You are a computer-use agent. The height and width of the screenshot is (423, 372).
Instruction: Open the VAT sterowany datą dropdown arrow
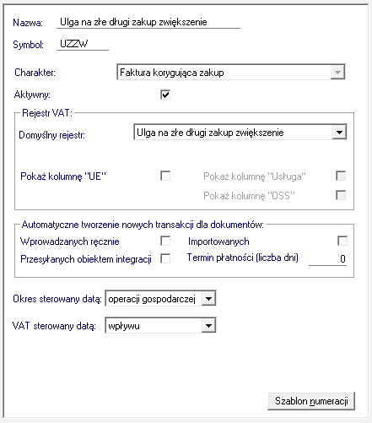point(208,326)
